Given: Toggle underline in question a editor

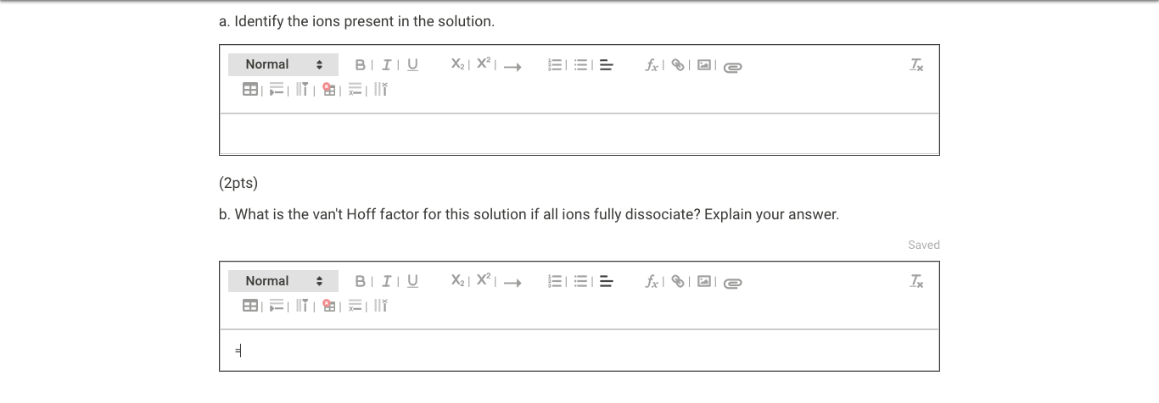Looking at the screenshot, I should (x=412, y=65).
